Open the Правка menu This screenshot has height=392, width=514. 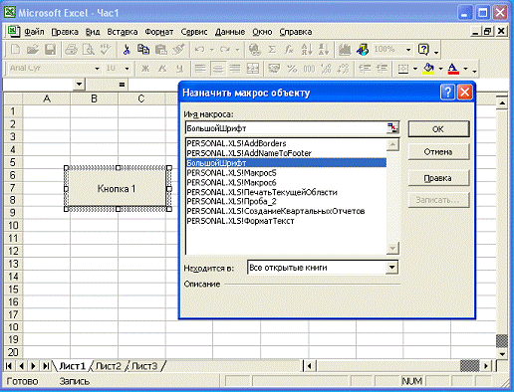(65, 32)
